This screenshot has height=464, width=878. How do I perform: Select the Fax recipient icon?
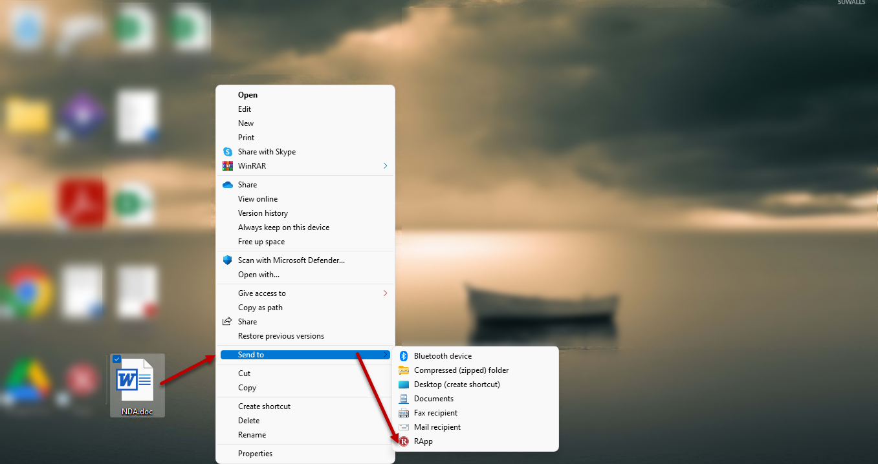tap(404, 413)
